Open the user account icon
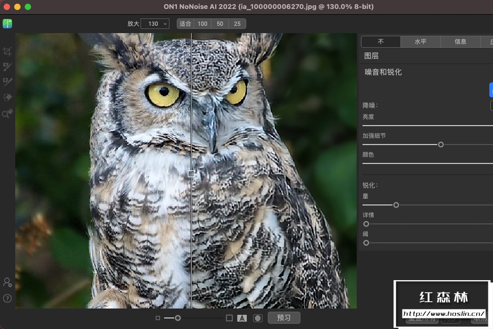 7,283
